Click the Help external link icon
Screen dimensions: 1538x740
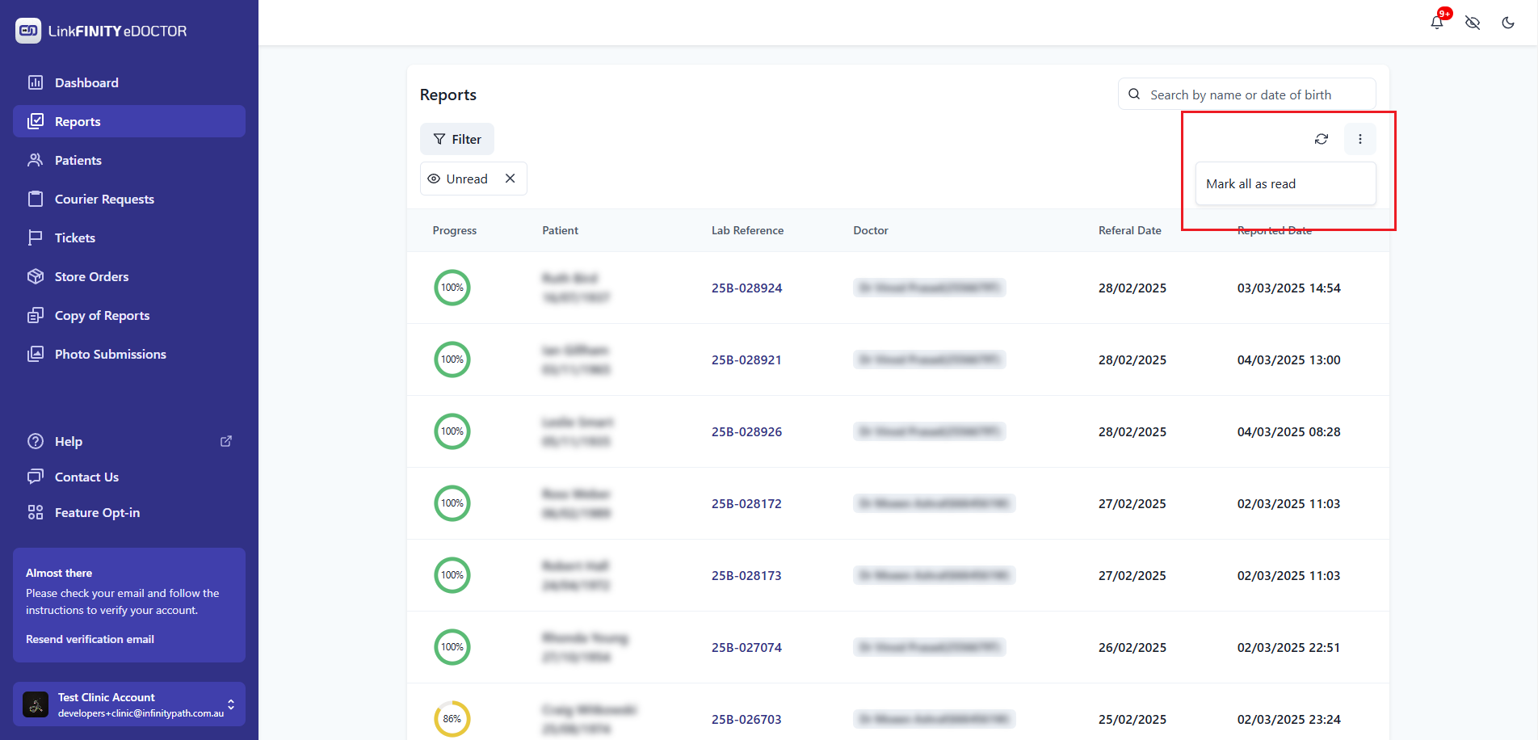[226, 441]
